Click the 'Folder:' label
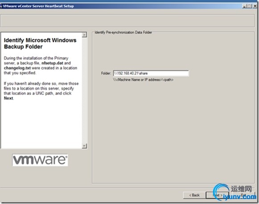 tap(106, 73)
